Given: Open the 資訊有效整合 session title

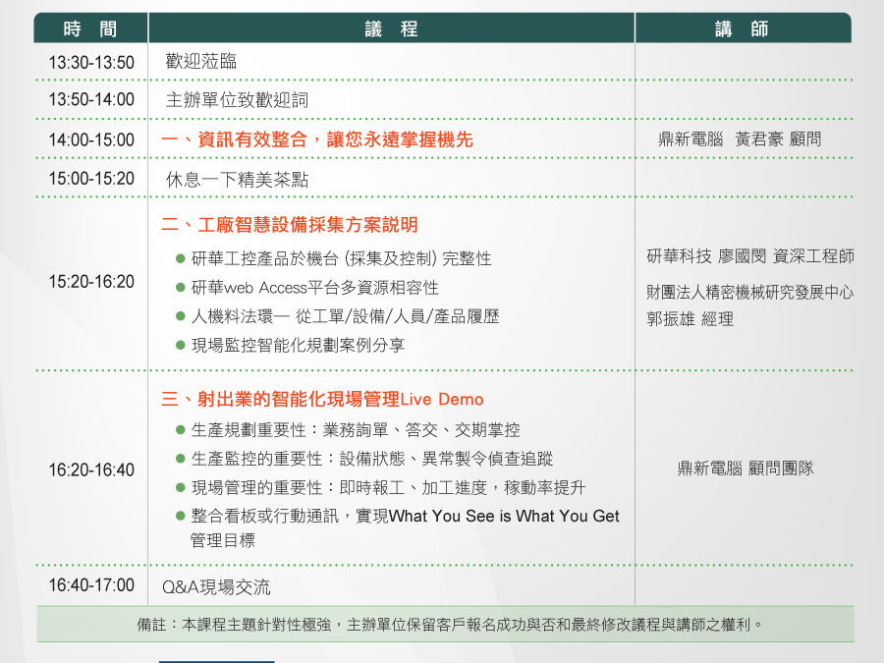Looking at the screenshot, I should coord(317,139).
